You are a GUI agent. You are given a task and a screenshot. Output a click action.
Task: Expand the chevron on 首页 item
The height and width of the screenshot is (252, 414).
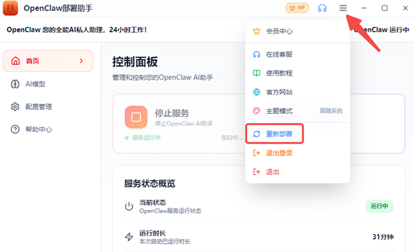pyautogui.click(x=81, y=61)
